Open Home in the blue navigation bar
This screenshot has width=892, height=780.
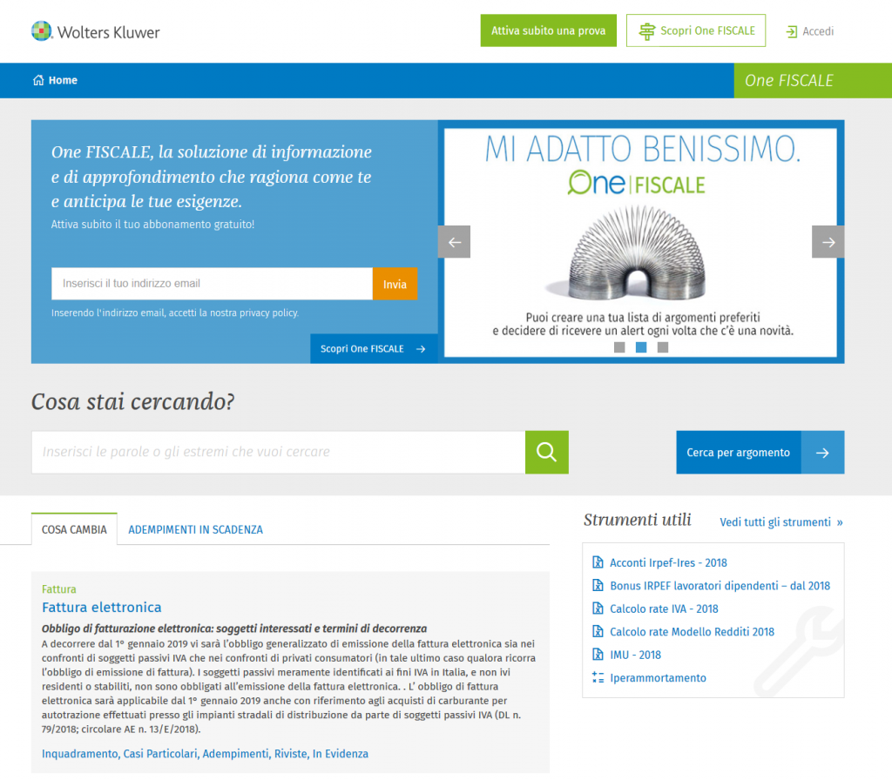pos(55,80)
